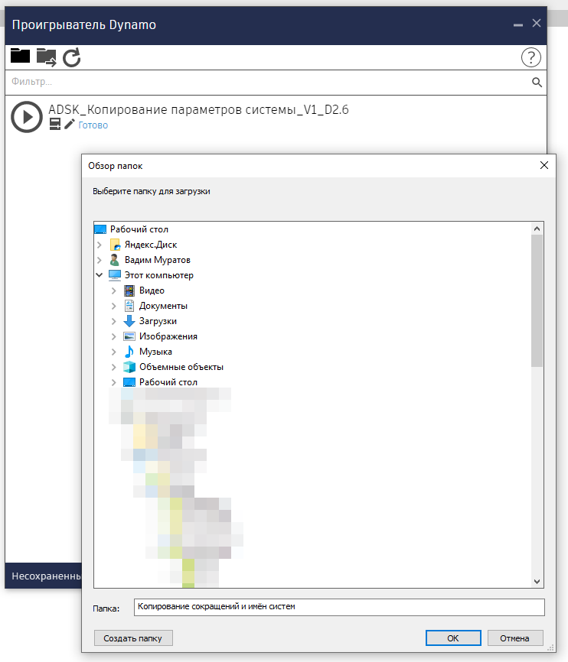Select the Загрузки folder

tap(158, 321)
